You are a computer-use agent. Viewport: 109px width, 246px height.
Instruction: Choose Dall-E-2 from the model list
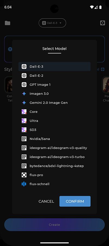(54, 76)
